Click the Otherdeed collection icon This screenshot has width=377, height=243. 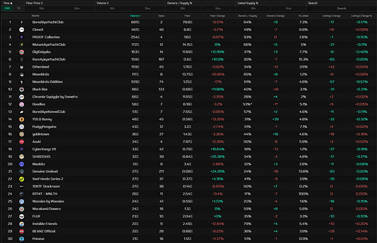[x=21, y=67]
